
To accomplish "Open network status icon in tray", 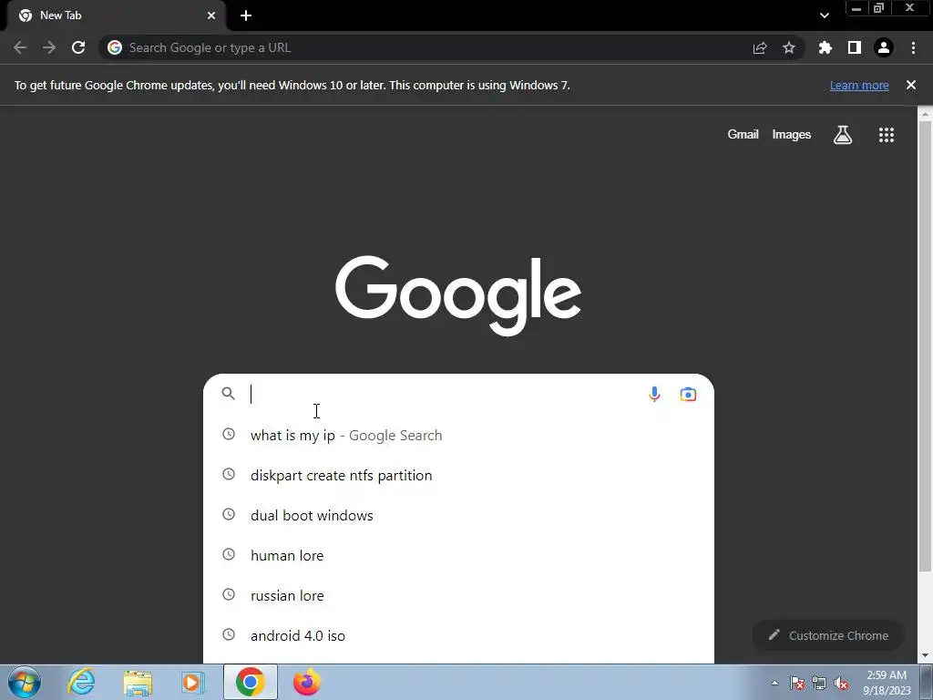I will tap(819, 684).
